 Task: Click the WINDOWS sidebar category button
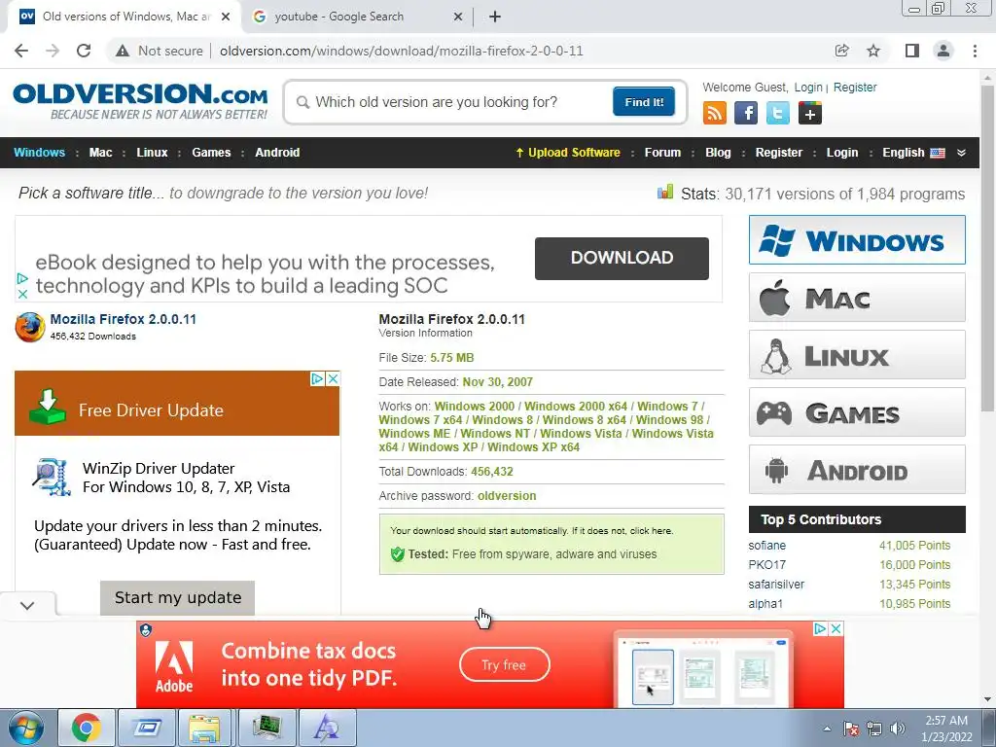pos(857,240)
